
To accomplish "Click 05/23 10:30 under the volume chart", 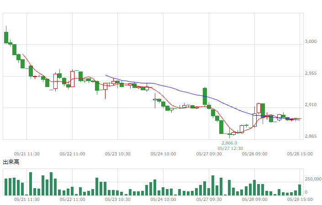I will coord(118,200).
